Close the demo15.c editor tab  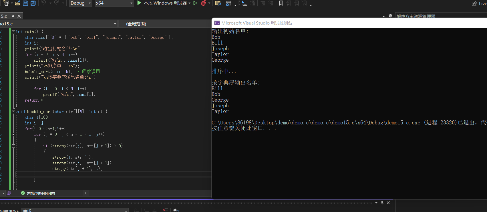pyautogui.click(x=19, y=16)
